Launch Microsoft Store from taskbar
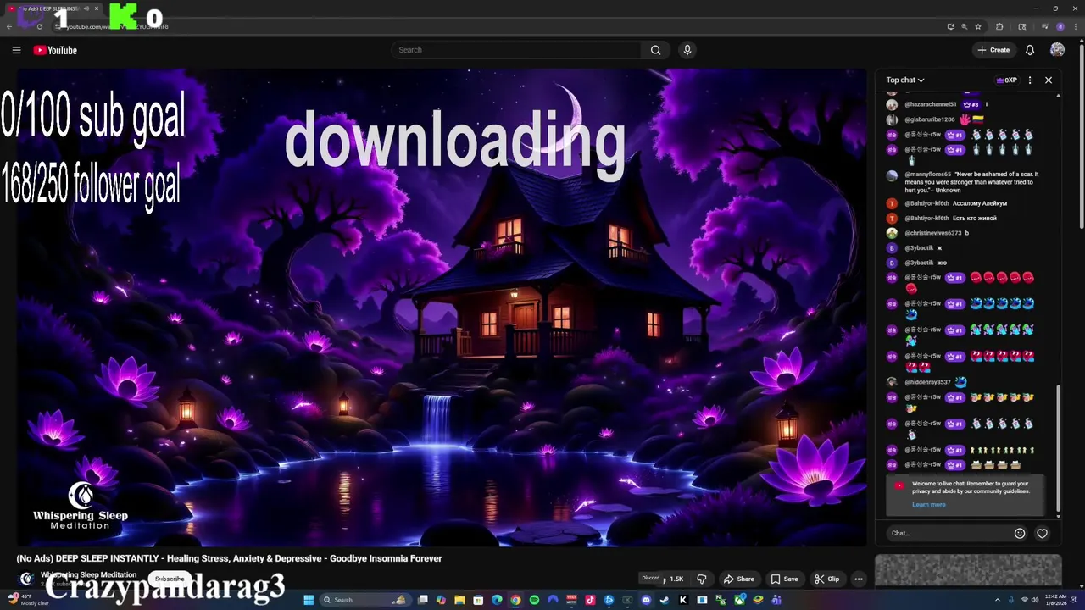This screenshot has width=1085, height=610. click(478, 600)
